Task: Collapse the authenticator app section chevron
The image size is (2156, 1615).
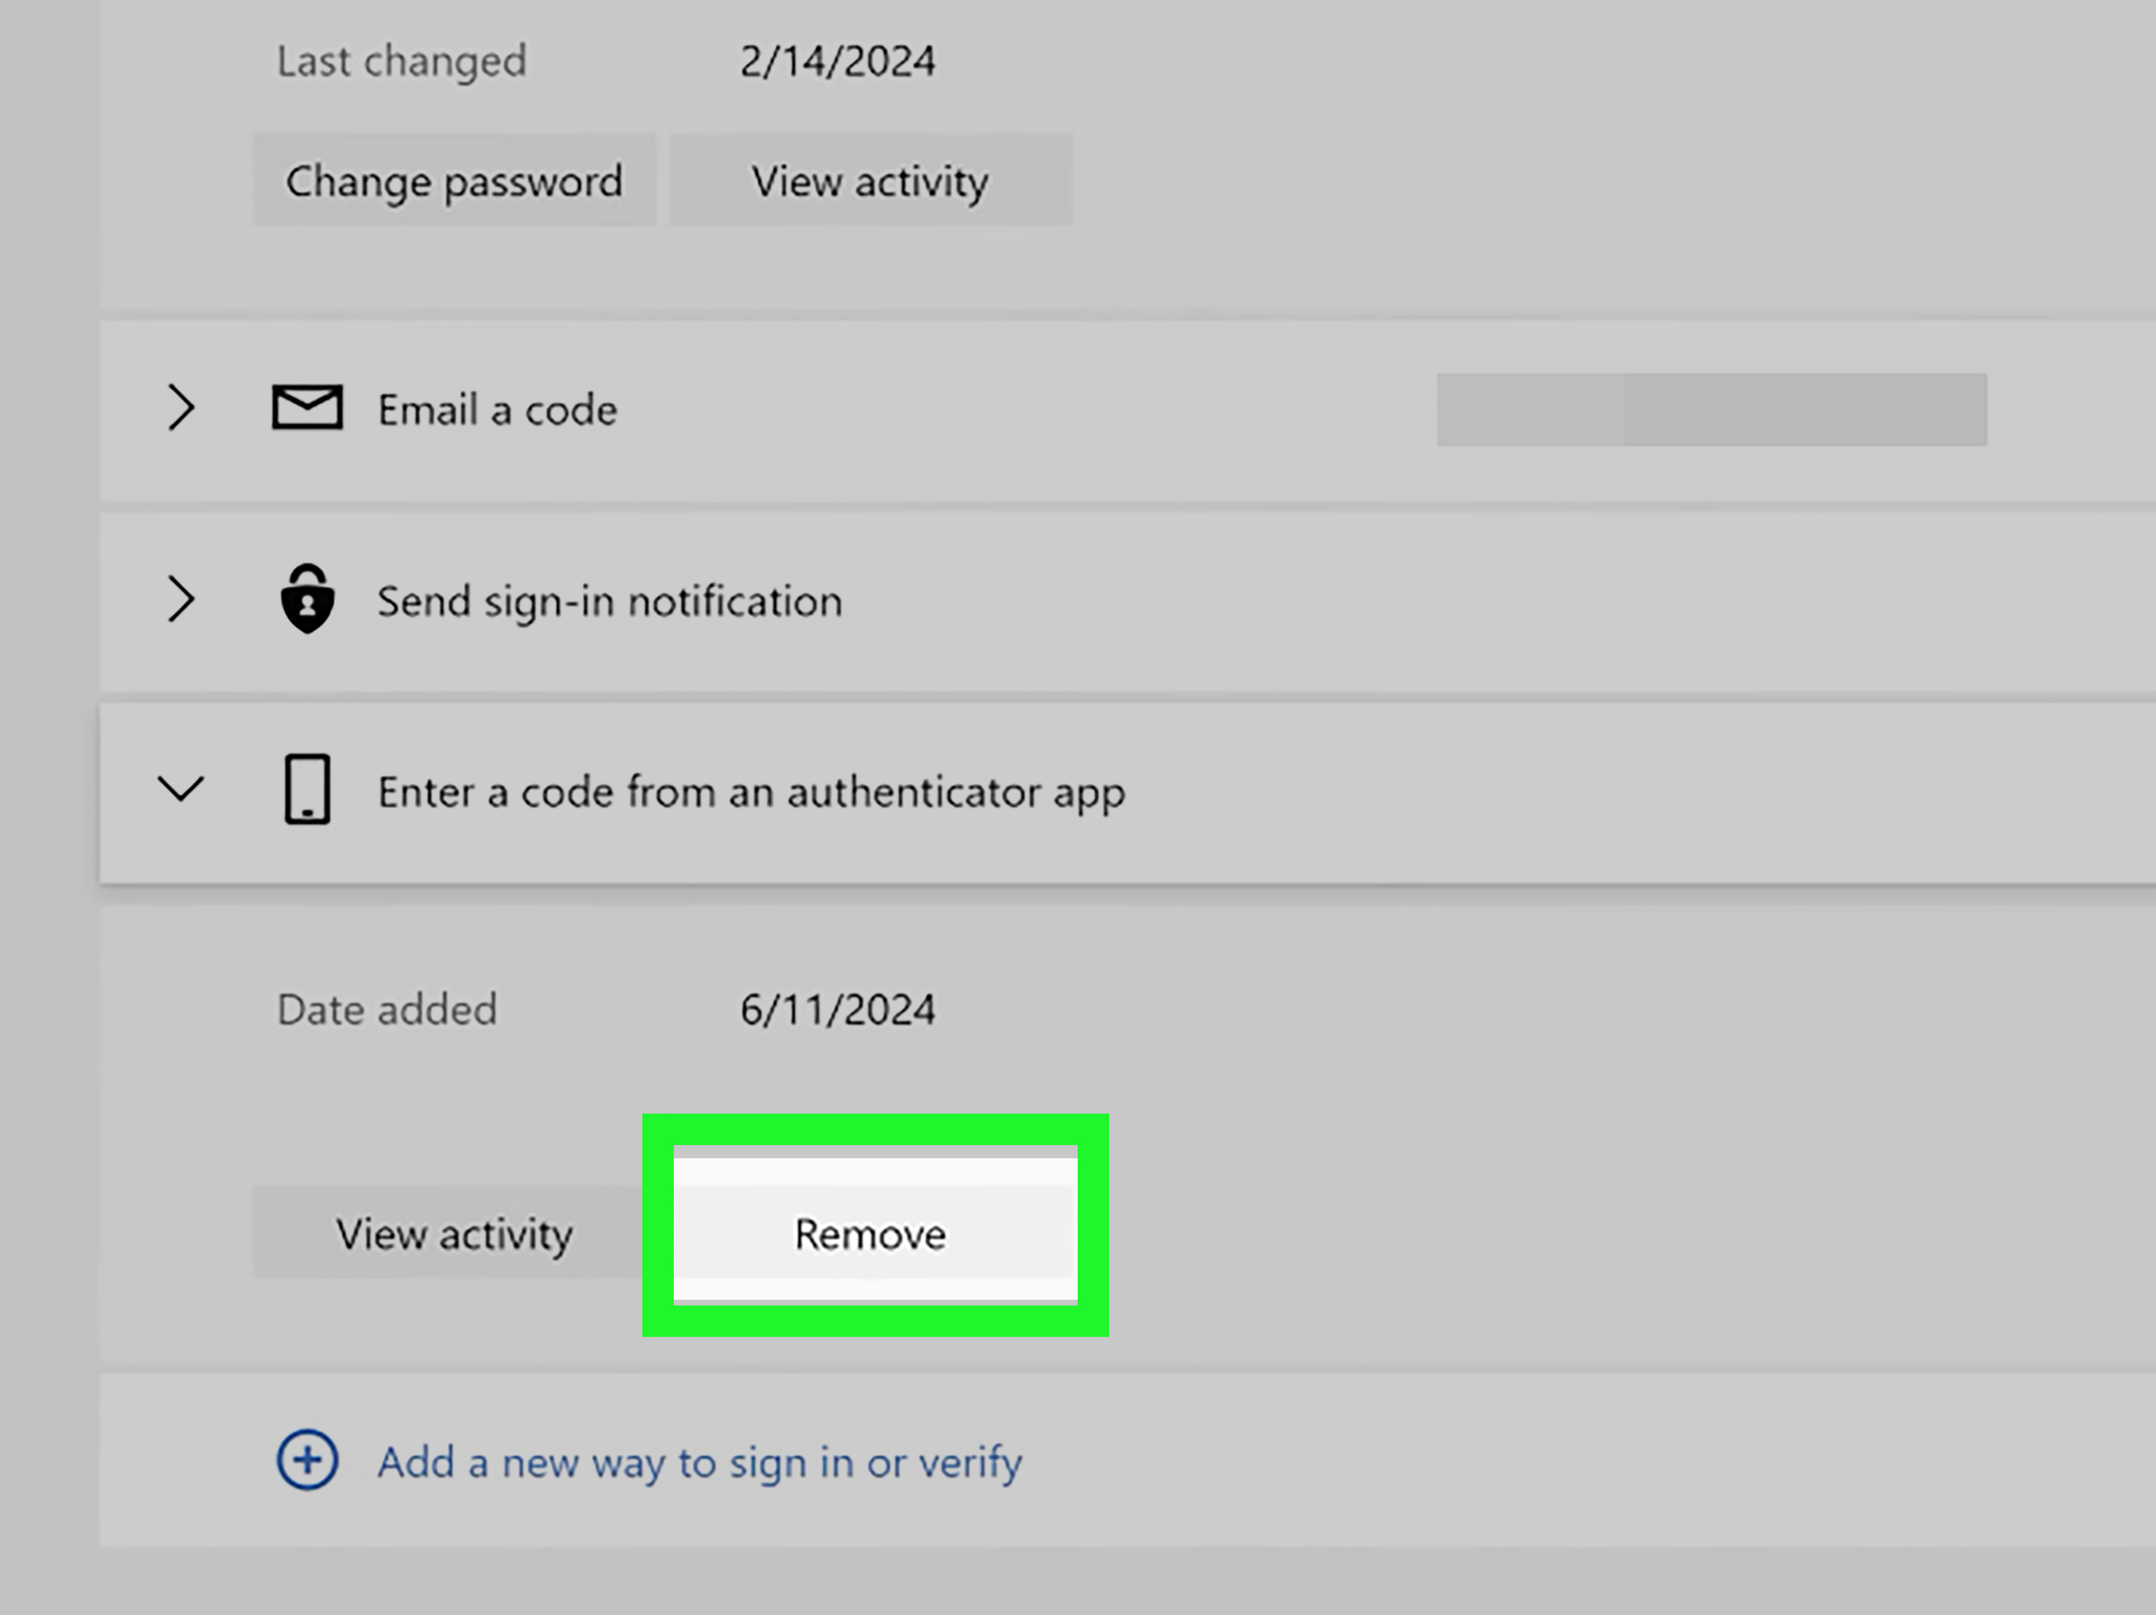Action: (x=181, y=788)
